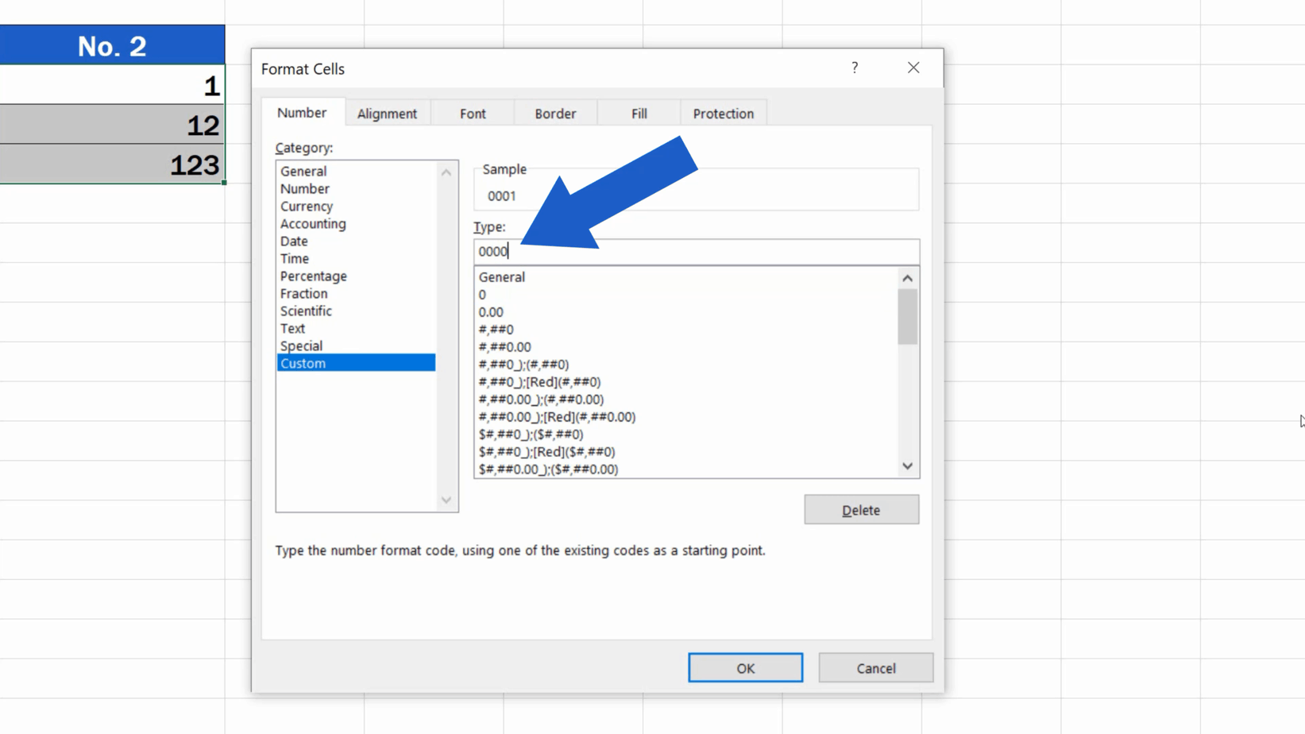
Task: Select the Time category
Action: [x=356, y=258]
